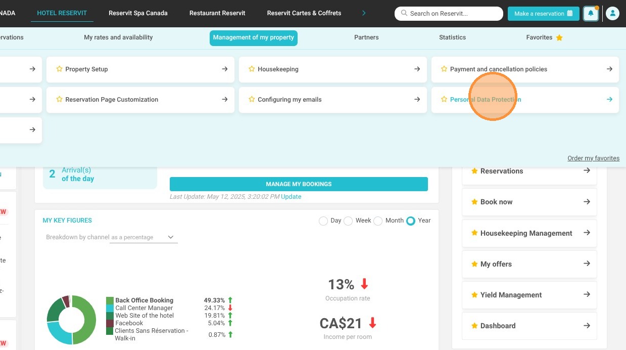Expand more properties with top-bar chevron
The image size is (626, 350).
(x=364, y=13)
